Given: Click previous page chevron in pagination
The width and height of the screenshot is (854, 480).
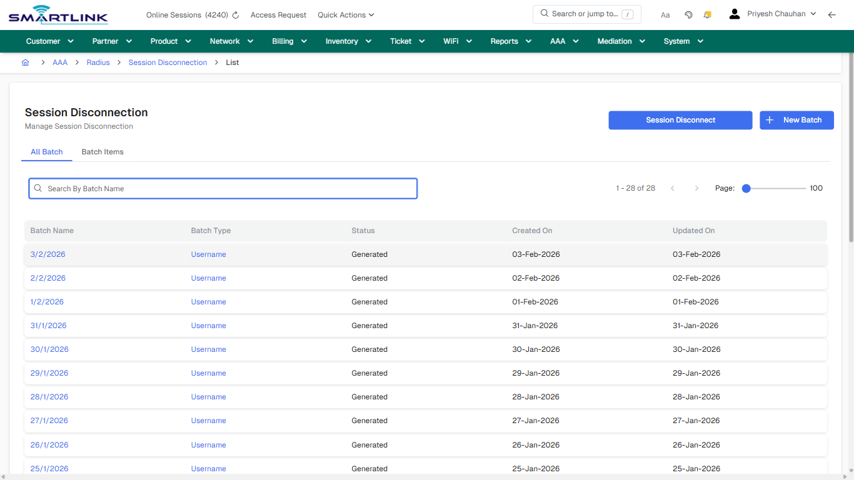Looking at the screenshot, I should [673, 187].
